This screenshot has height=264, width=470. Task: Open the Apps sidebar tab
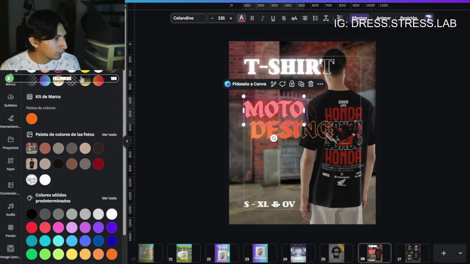click(10, 164)
